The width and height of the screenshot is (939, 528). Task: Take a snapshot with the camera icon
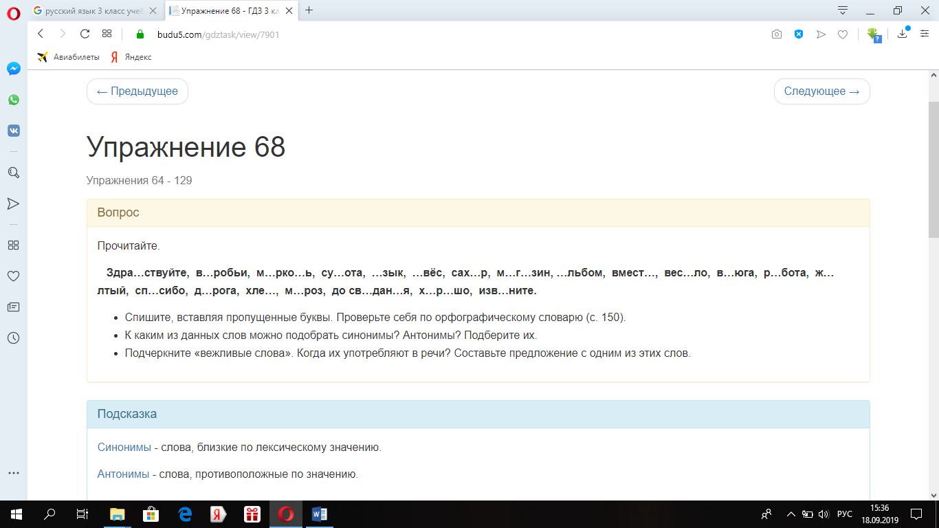[x=777, y=34]
